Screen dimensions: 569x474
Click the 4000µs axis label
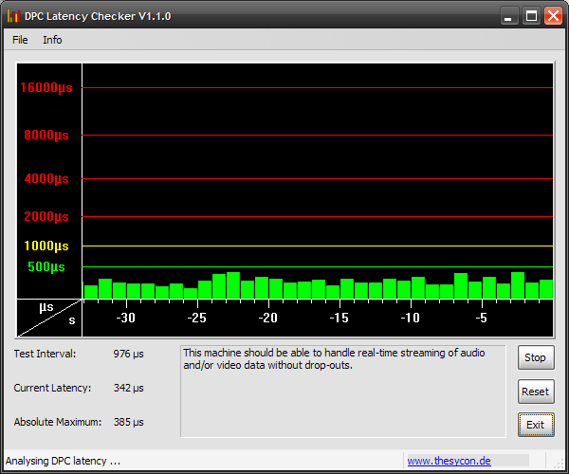pos(46,178)
